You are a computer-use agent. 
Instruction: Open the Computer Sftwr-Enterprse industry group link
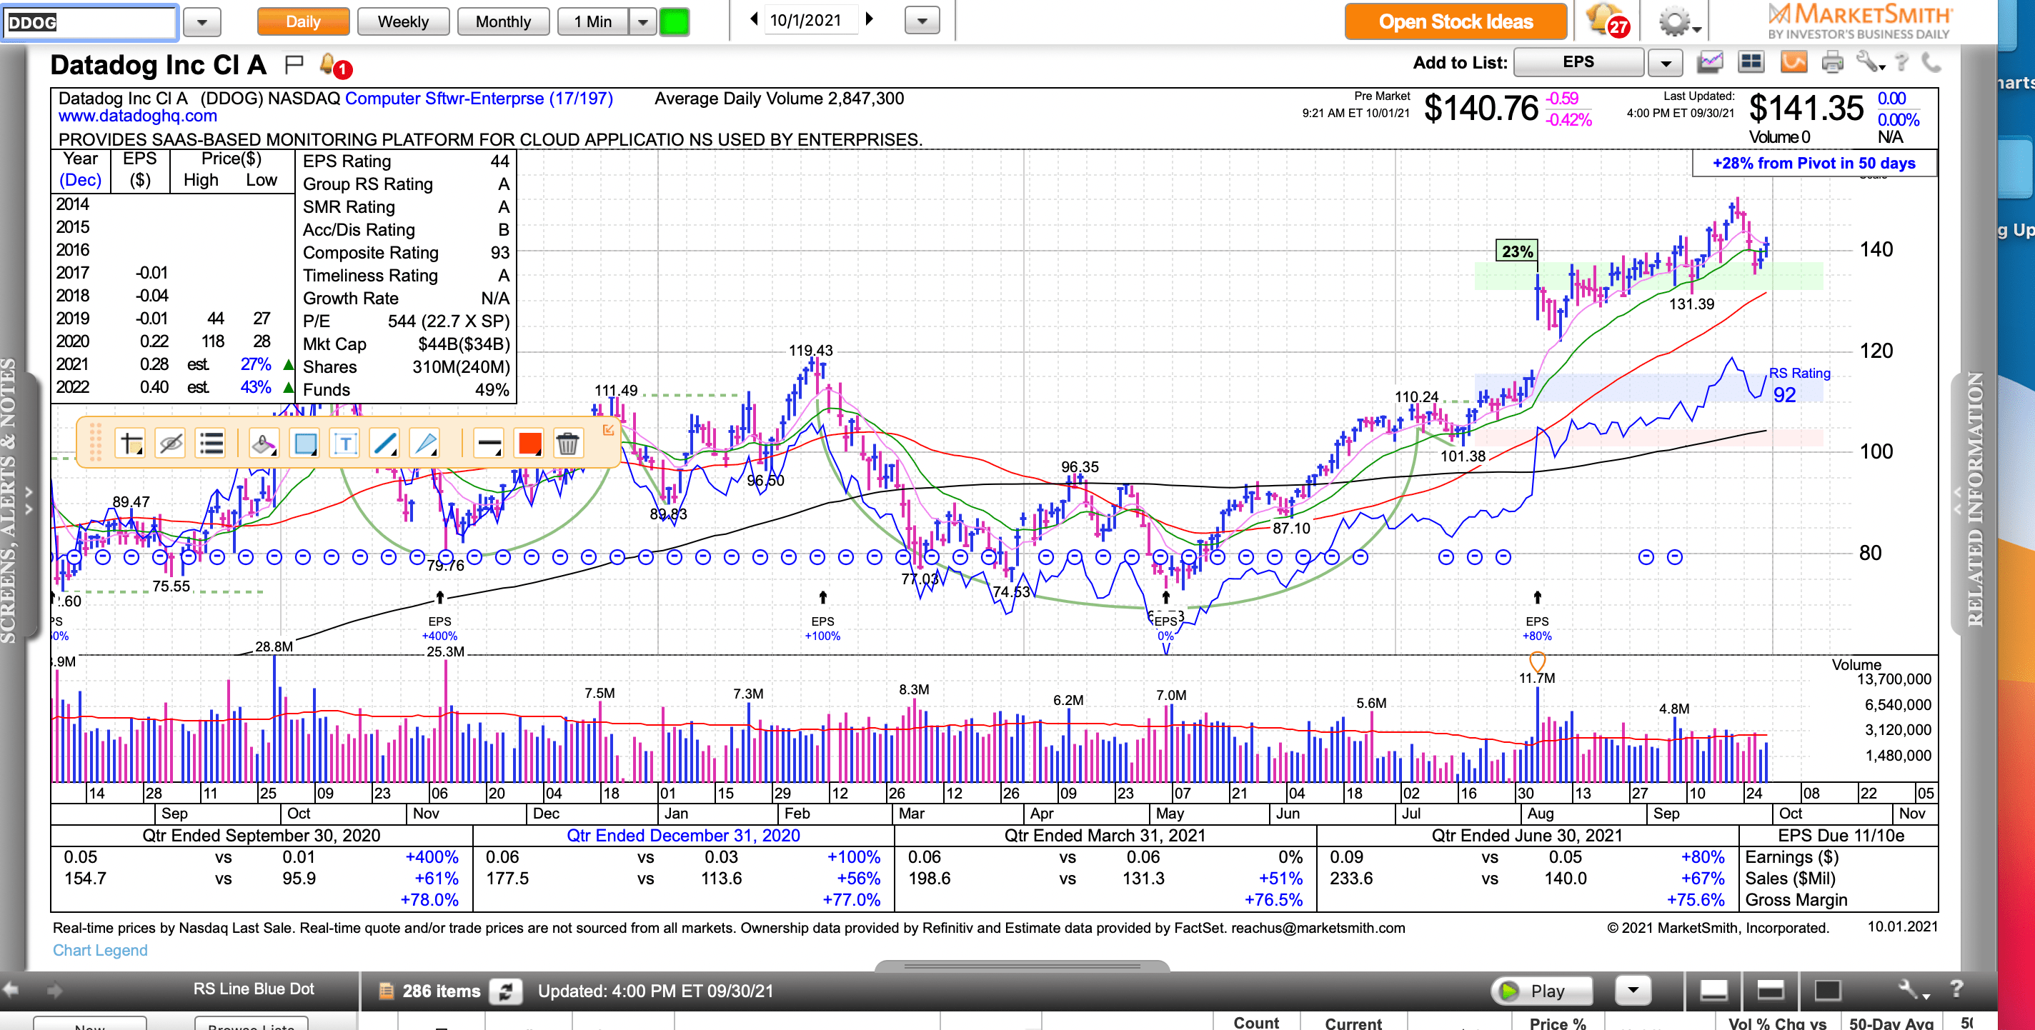click(479, 99)
